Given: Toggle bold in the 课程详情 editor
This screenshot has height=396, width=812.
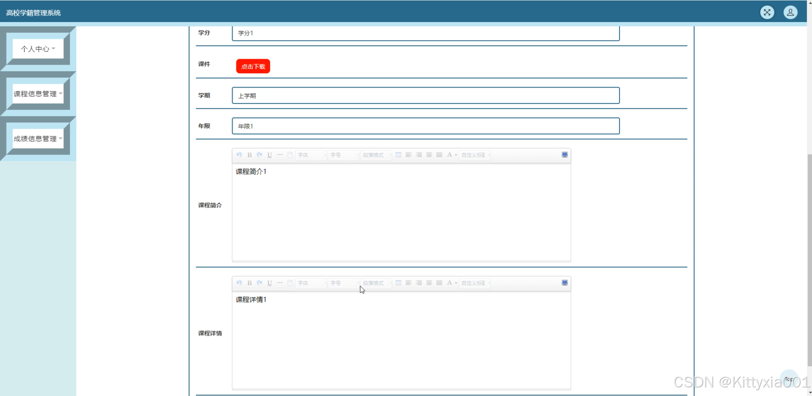Looking at the screenshot, I should click(249, 283).
